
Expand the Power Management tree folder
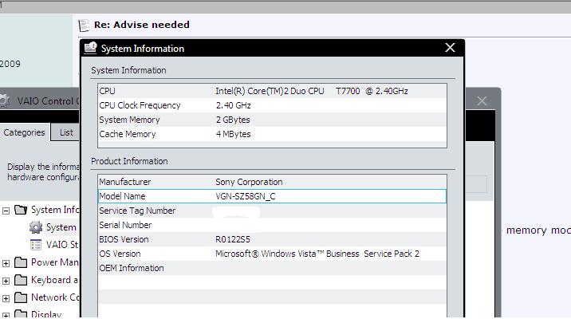[x=6, y=263]
